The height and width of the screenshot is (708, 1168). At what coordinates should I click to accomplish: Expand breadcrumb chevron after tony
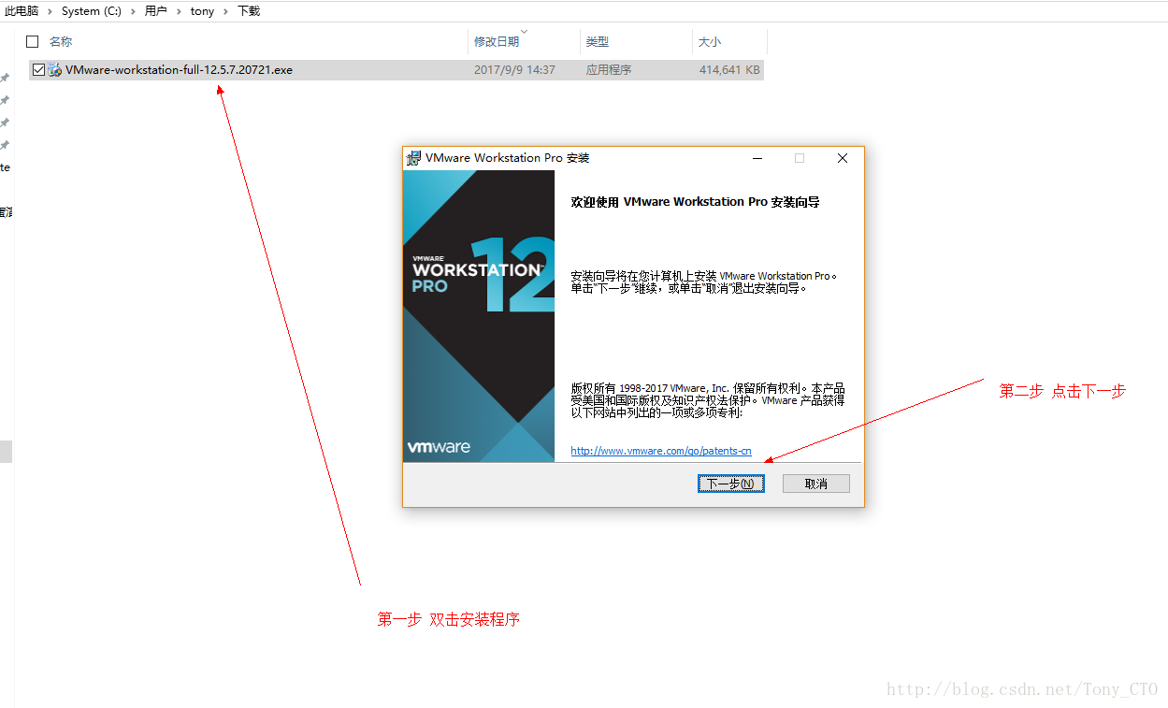coord(225,11)
